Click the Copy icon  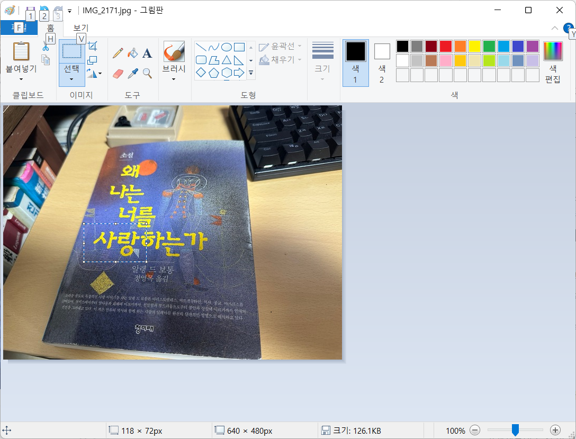tap(46, 60)
